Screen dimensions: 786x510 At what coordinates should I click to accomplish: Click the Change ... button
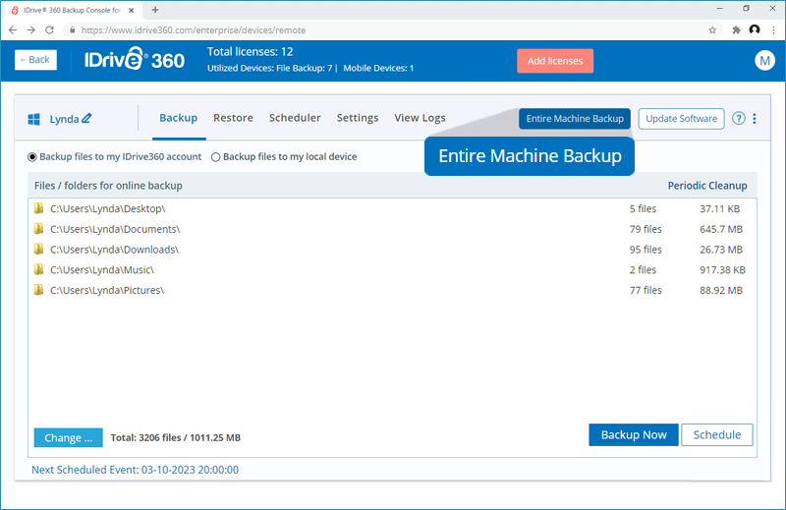tap(68, 438)
